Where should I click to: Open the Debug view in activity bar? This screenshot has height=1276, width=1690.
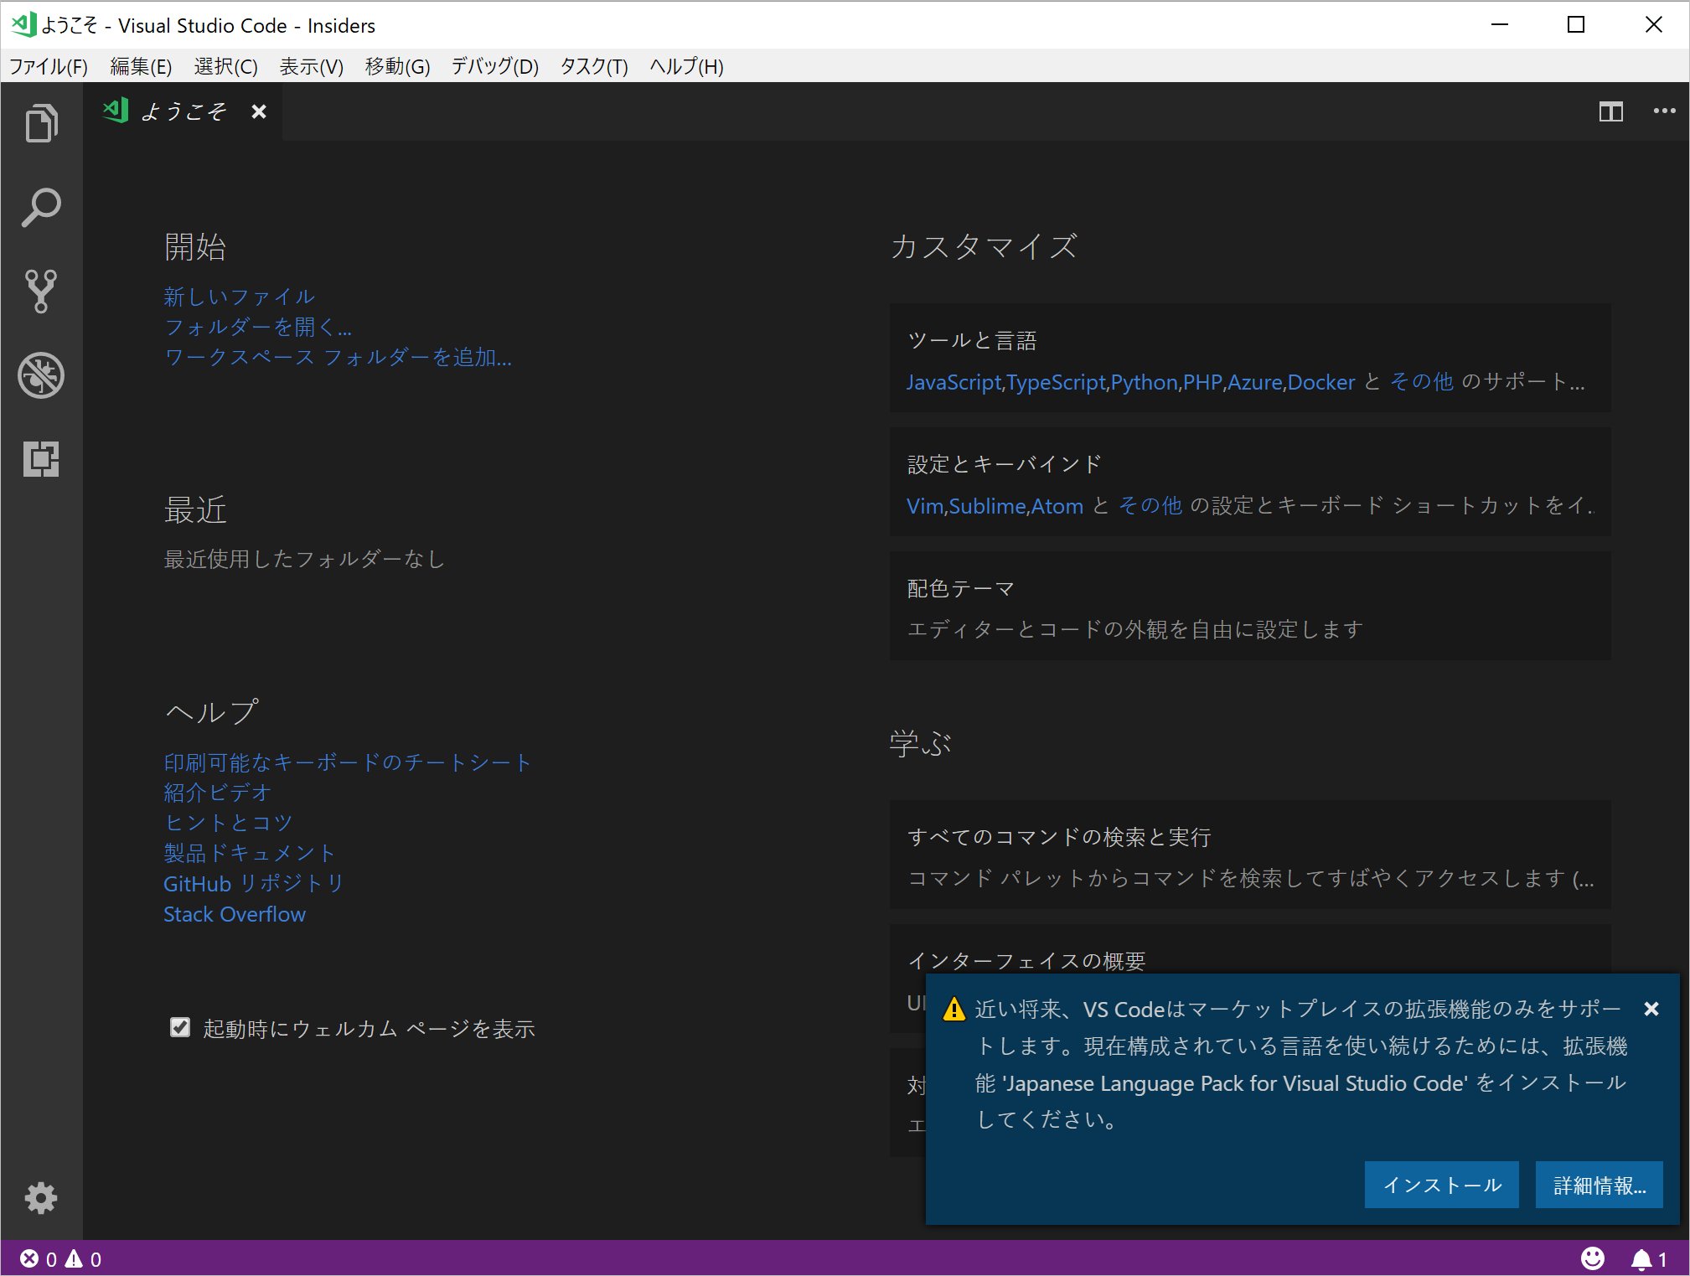[41, 375]
